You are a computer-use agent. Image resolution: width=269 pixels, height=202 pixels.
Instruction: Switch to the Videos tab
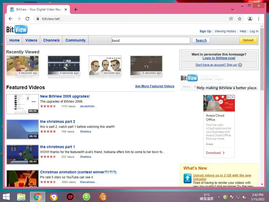click(31, 40)
